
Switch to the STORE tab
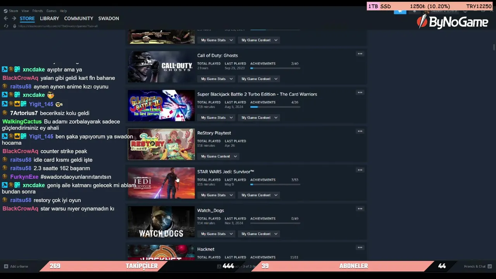point(27,18)
